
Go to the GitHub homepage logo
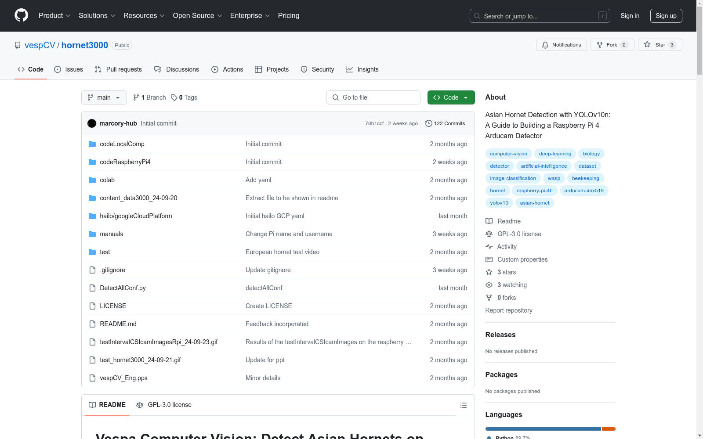(21, 15)
